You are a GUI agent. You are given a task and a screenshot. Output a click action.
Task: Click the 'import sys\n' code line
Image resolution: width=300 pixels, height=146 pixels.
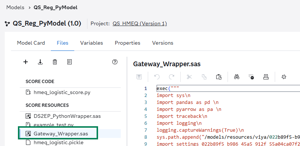173,95
